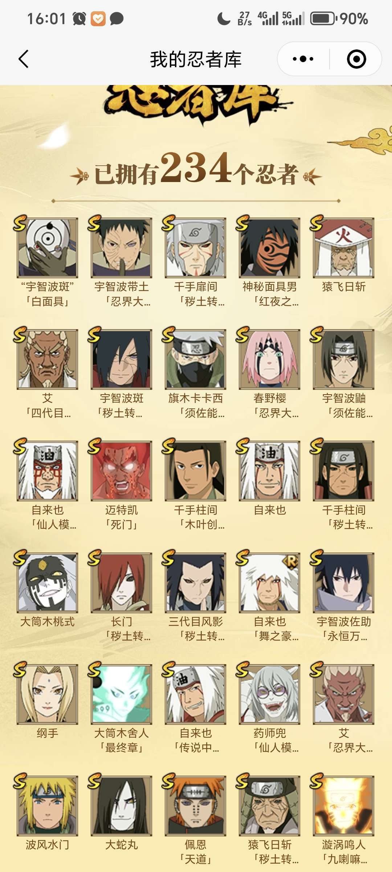Select 宇智波带土 ninja portrait

coord(122,248)
